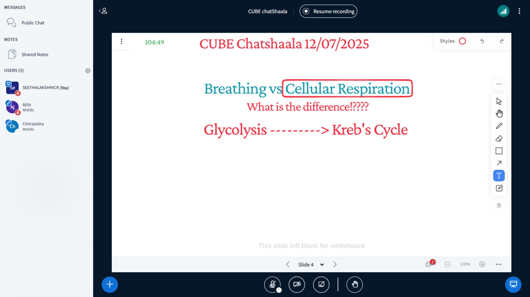Select the text tool
Screen dimensions: 530x297
click(x=499, y=176)
